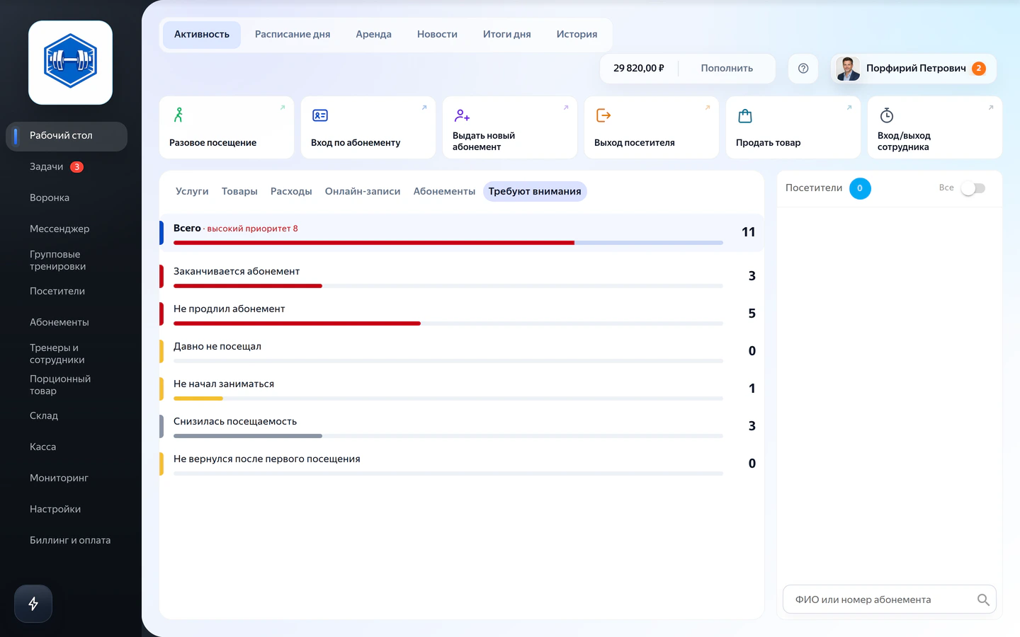Open the Новости tab
1020x637 pixels.
[x=437, y=35]
